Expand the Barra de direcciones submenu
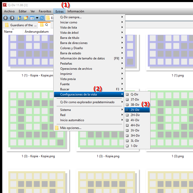The image size is (193, 193). (x=89, y=43)
